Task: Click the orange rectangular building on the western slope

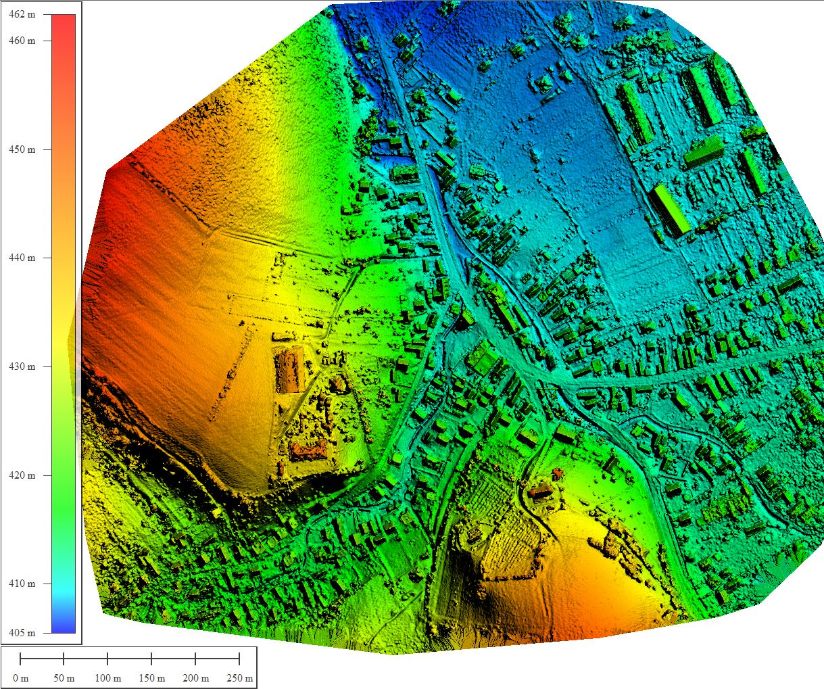Action: point(289,370)
